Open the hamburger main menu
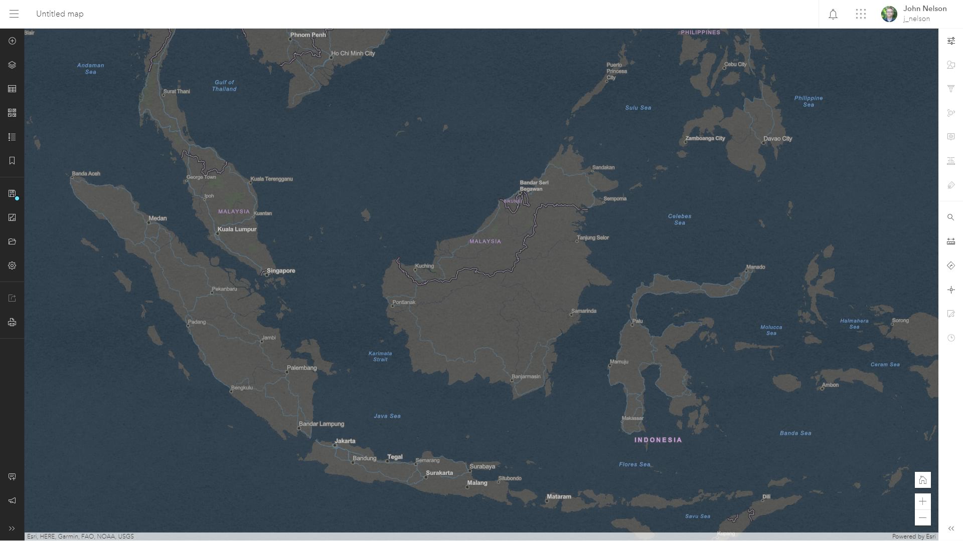This screenshot has width=963, height=541. pos(14,14)
